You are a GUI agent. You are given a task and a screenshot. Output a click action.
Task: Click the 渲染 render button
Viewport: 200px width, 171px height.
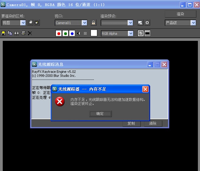tap(181, 14)
